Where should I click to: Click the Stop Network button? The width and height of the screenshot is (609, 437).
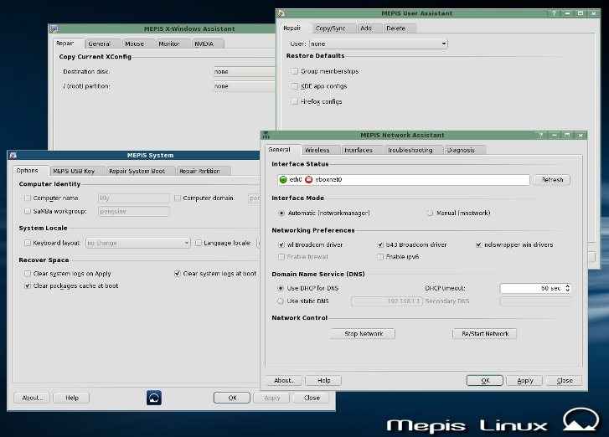pos(364,334)
